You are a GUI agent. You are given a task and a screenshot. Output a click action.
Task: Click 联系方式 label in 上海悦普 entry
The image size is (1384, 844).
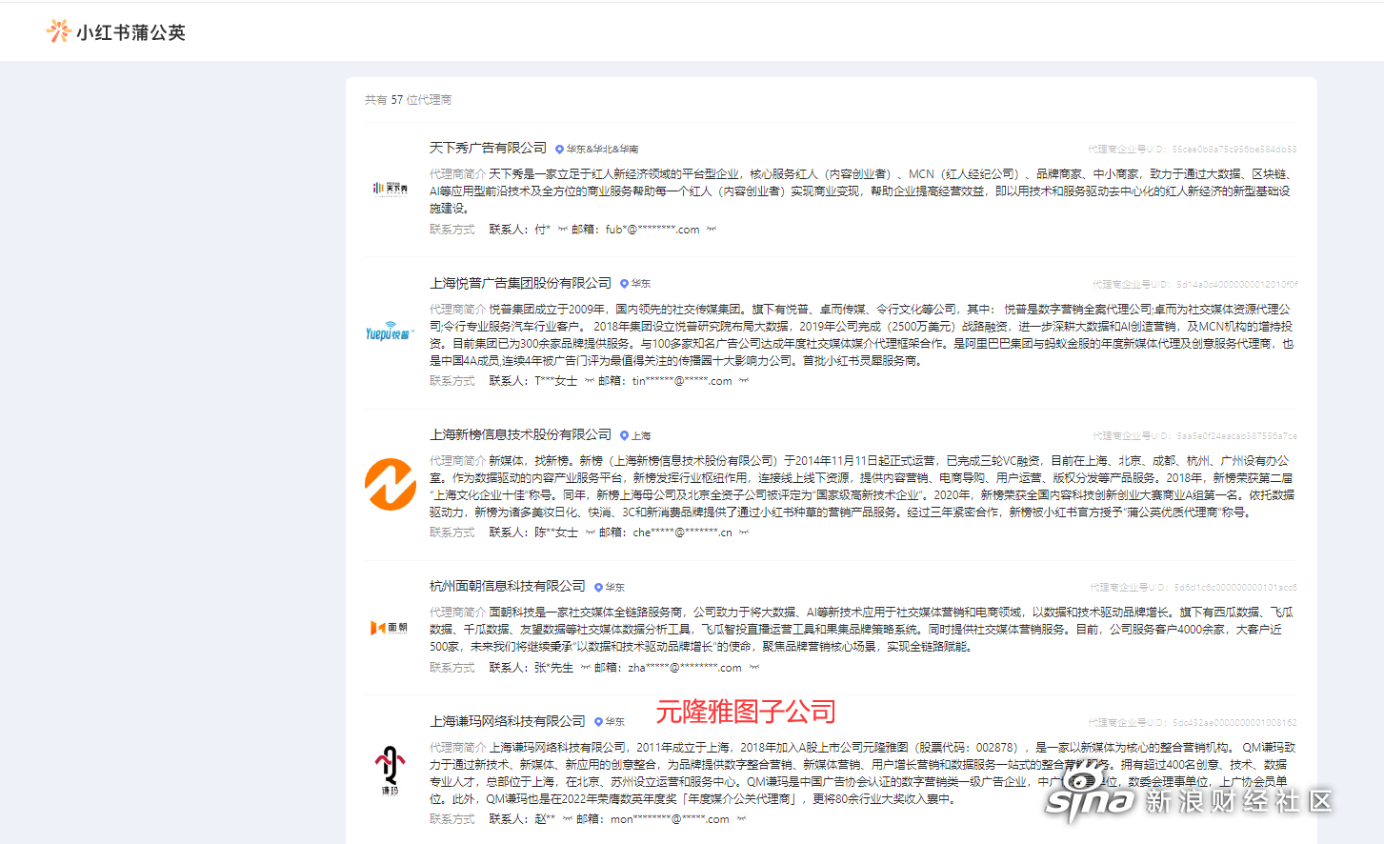[451, 381]
